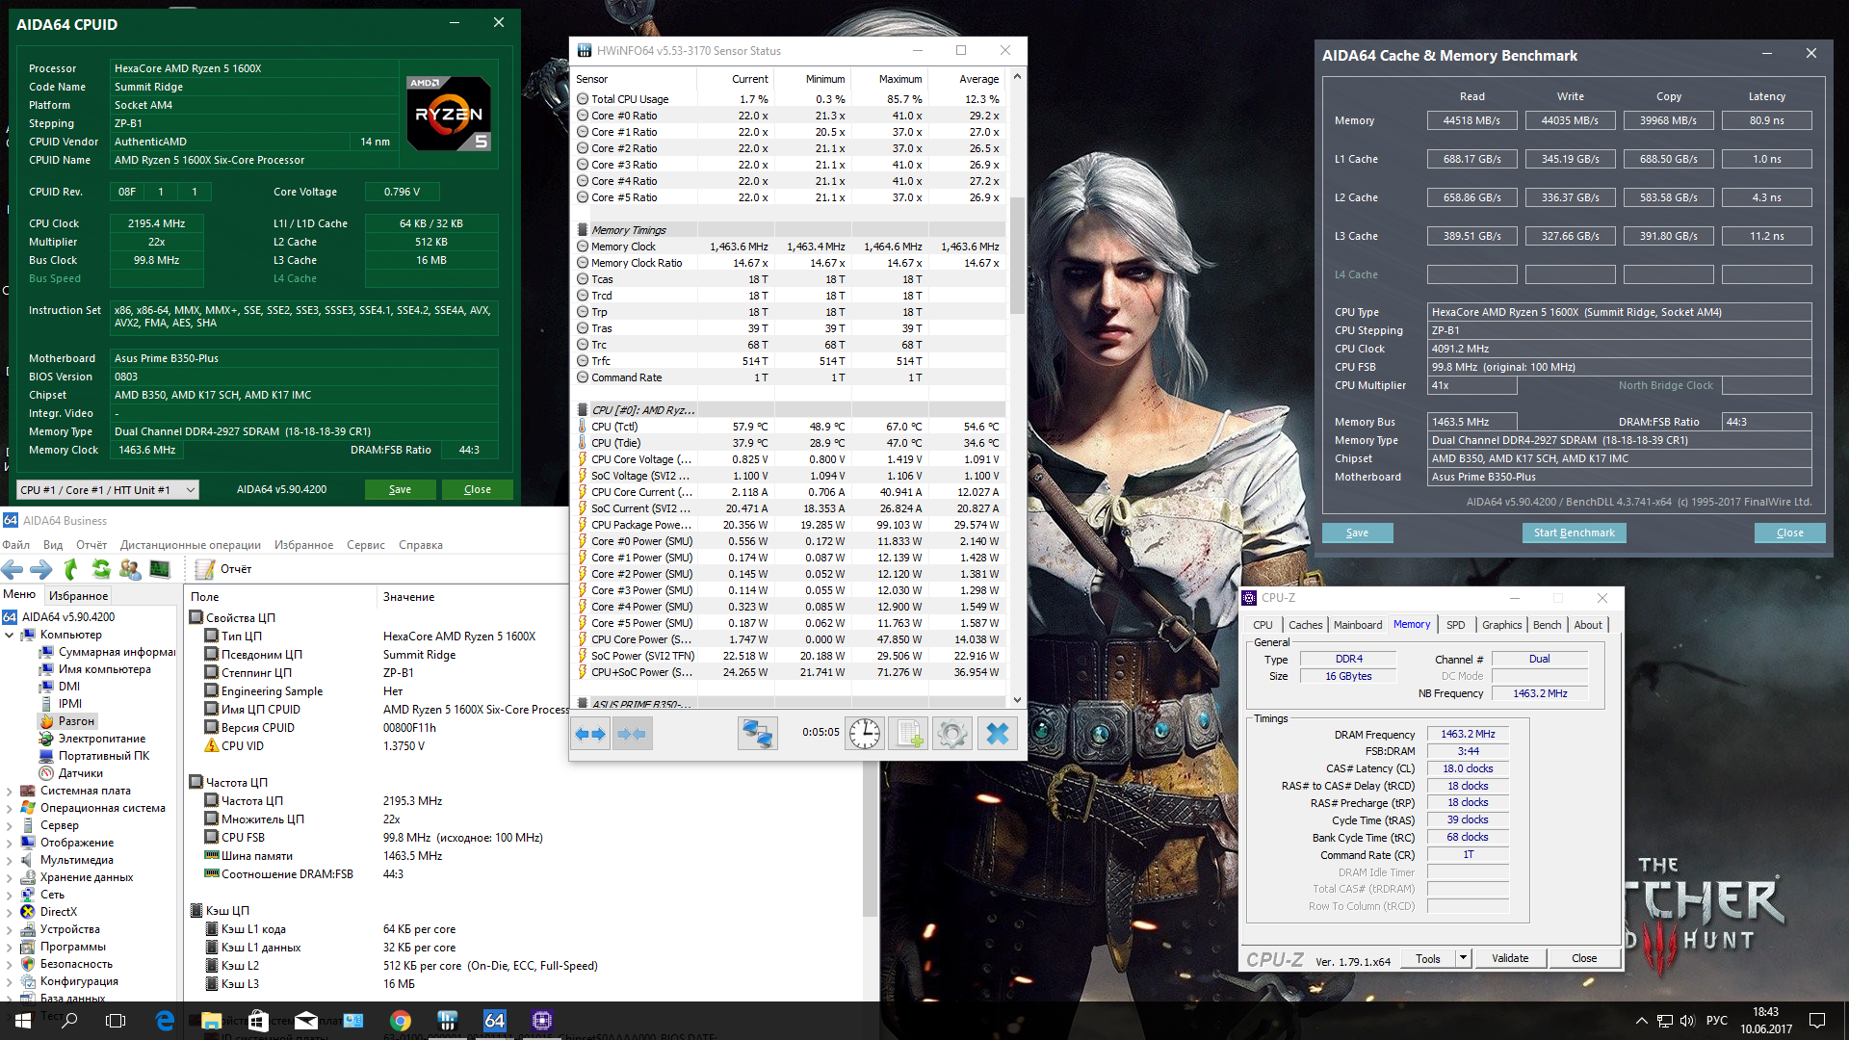Screen dimensions: 1849x1040
Task: Click AIDA64 green up-arrow parent icon
Action: [71, 569]
